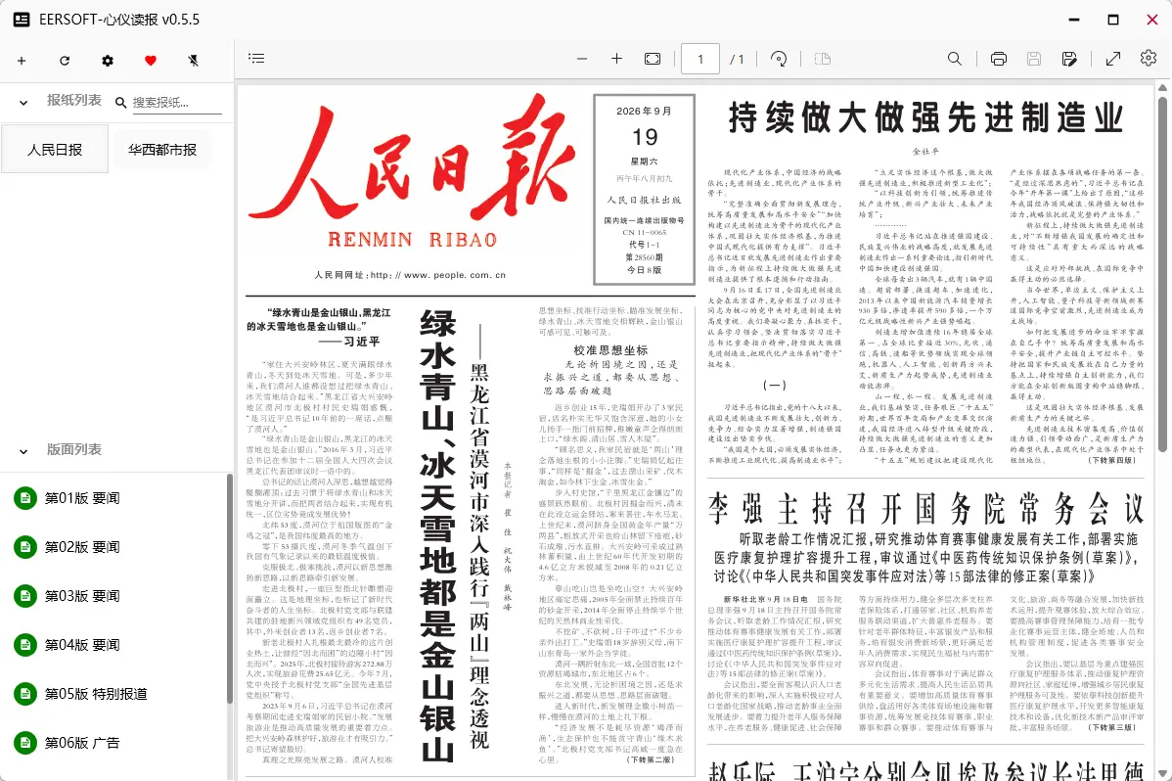The image size is (1172, 781).
Task: Click the refresh icon in sidebar
Action: (x=65, y=61)
